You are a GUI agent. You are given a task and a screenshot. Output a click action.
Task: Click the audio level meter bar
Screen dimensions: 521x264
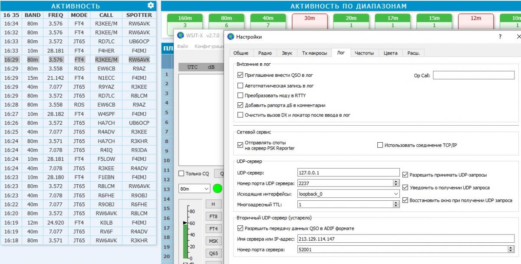click(186, 238)
